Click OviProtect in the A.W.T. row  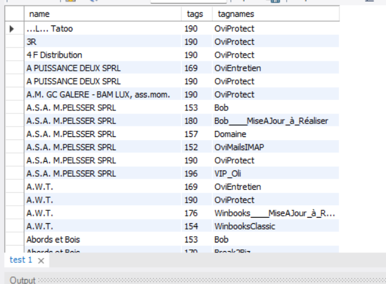pos(276,200)
